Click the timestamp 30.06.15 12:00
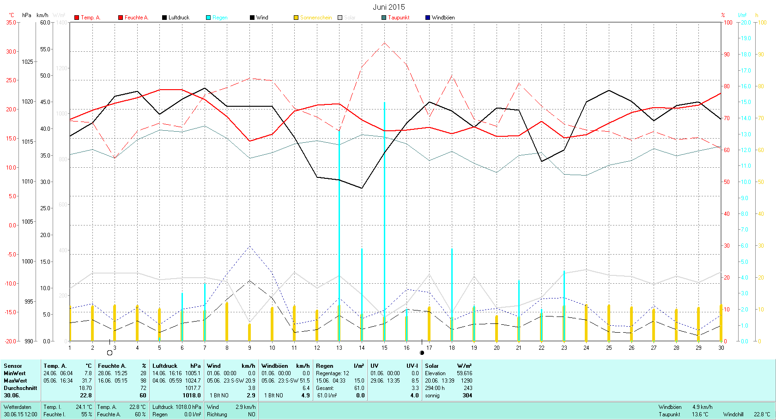The height and width of the screenshot is (420, 776). click(21, 414)
